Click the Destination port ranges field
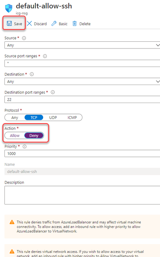The width and height of the screenshot is (160, 257). click(82, 99)
